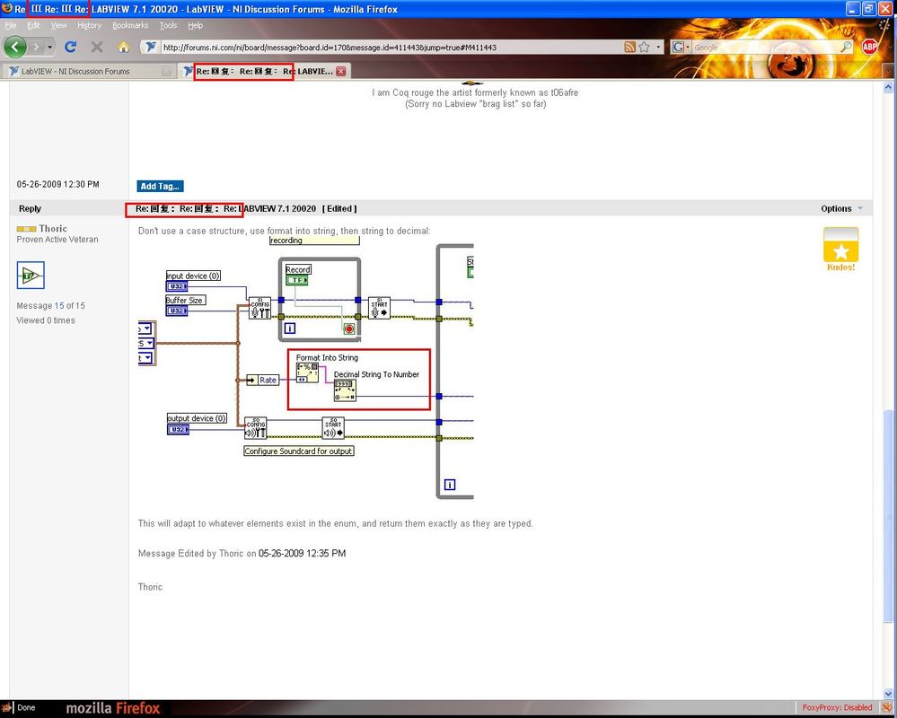Click the "Done" status text
Image resolution: width=897 pixels, height=718 pixels.
[26, 708]
